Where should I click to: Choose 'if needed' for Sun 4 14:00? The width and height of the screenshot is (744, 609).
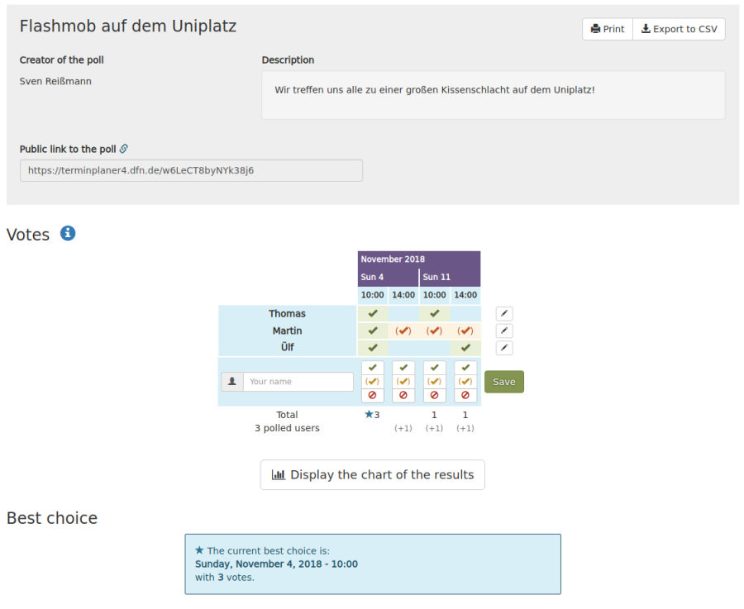[x=403, y=382]
